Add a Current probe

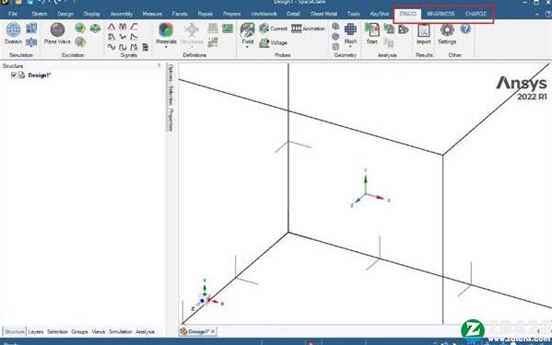point(273,29)
